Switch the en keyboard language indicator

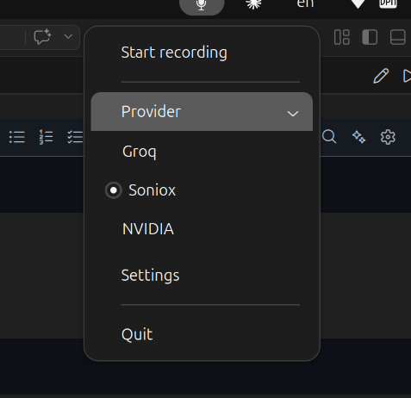305,4
